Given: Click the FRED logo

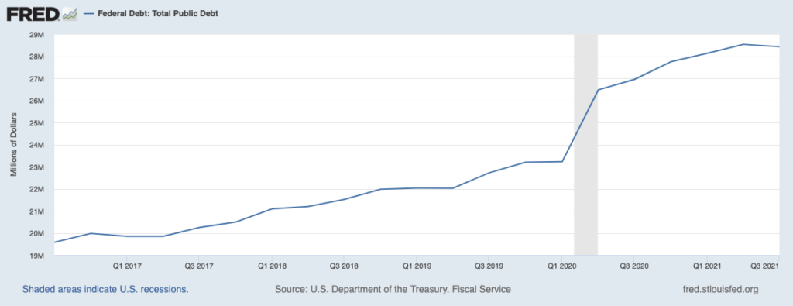Looking at the screenshot, I should coord(33,14).
